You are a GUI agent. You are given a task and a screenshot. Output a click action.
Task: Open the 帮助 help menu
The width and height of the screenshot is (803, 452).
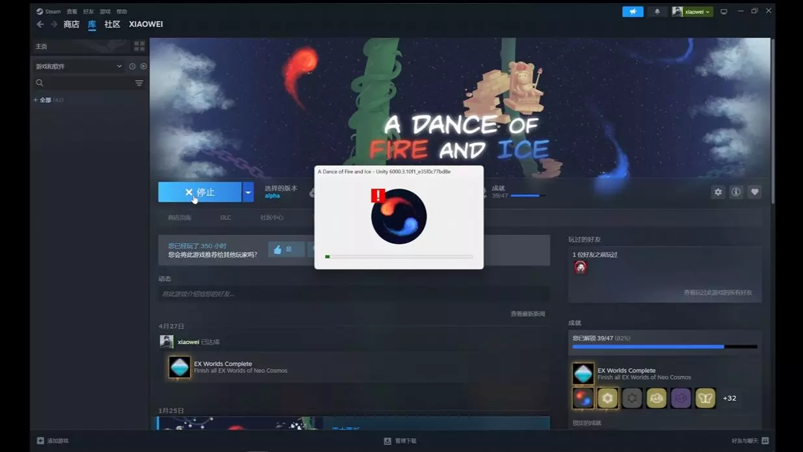122,11
